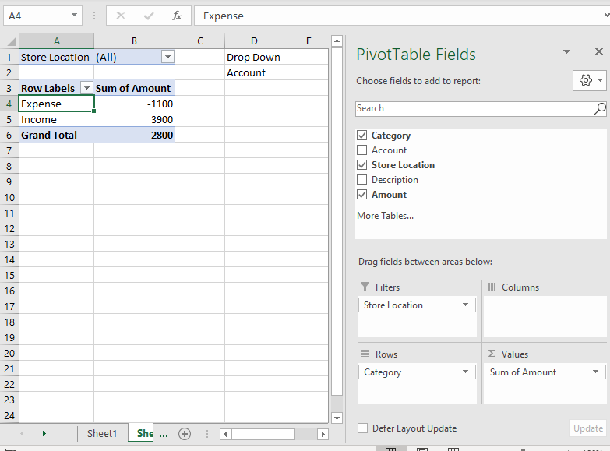Click the tab bar splitter handle dots
610x451 pixels.
(x=207, y=434)
